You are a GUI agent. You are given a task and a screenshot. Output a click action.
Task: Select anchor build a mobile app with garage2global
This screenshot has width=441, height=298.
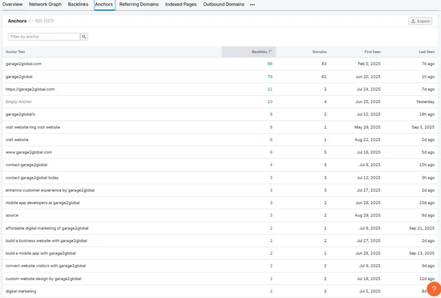coord(40,253)
